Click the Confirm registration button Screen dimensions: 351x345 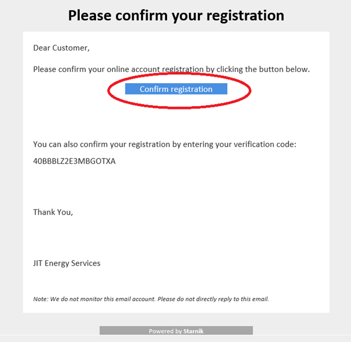pyautogui.click(x=175, y=89)
